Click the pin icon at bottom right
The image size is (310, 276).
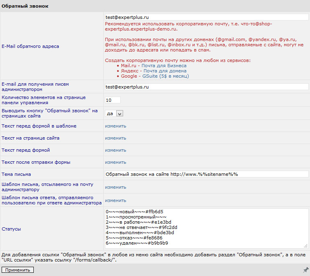point(306,270)
